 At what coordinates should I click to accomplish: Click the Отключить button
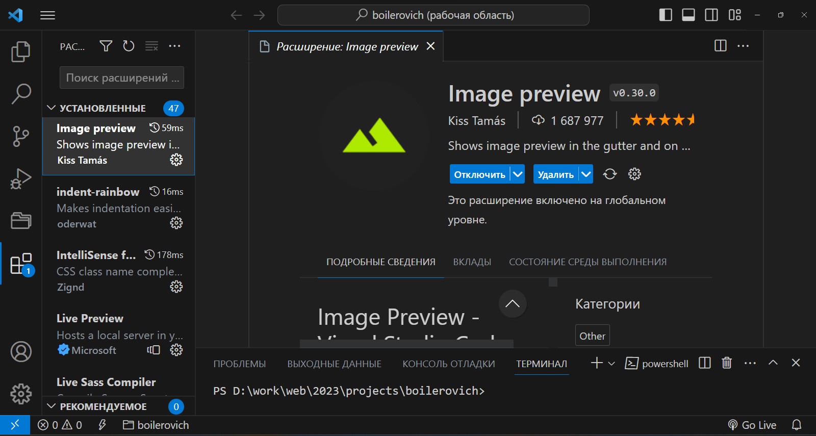point(479,174)
